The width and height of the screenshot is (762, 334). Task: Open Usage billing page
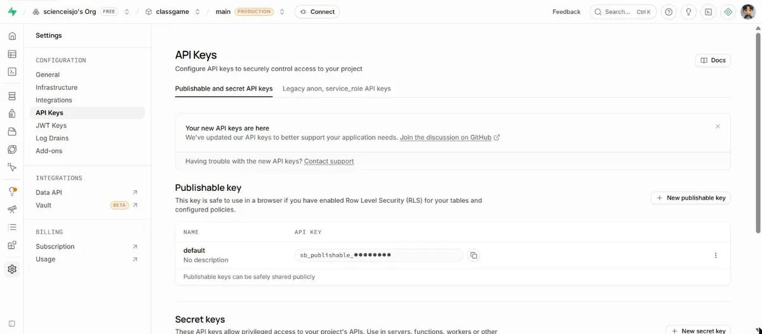click(88, 259)
